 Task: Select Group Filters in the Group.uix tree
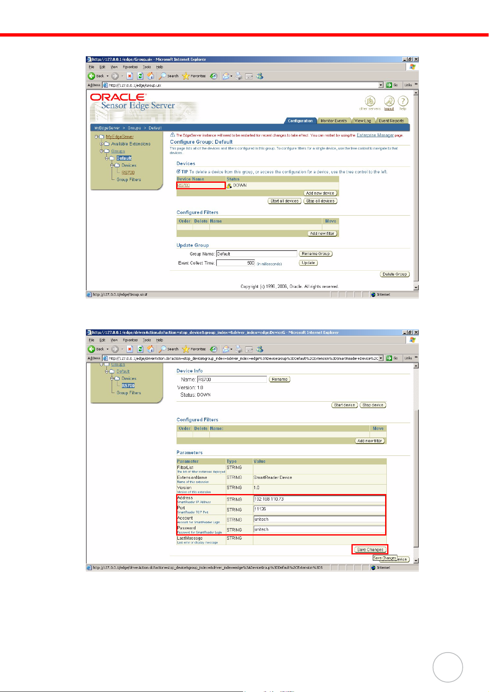click(129, 180)
